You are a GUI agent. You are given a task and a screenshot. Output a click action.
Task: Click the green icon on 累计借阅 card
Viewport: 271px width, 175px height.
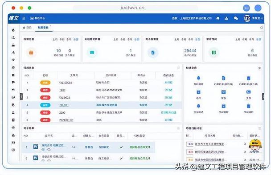[214, 52]
